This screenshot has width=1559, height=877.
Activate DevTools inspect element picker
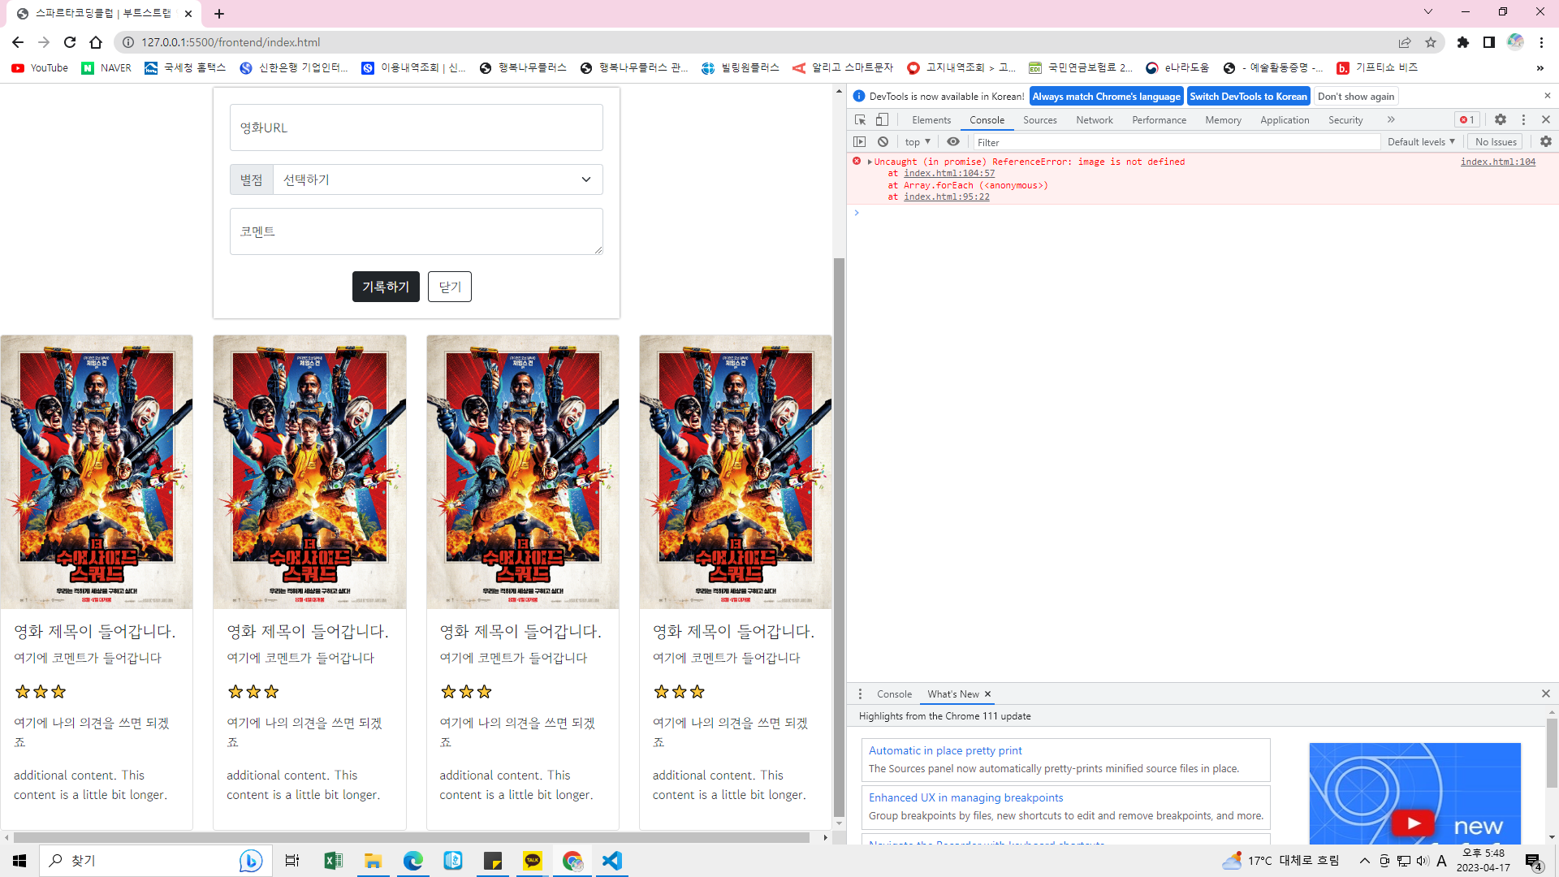click(x=861, y=119)
